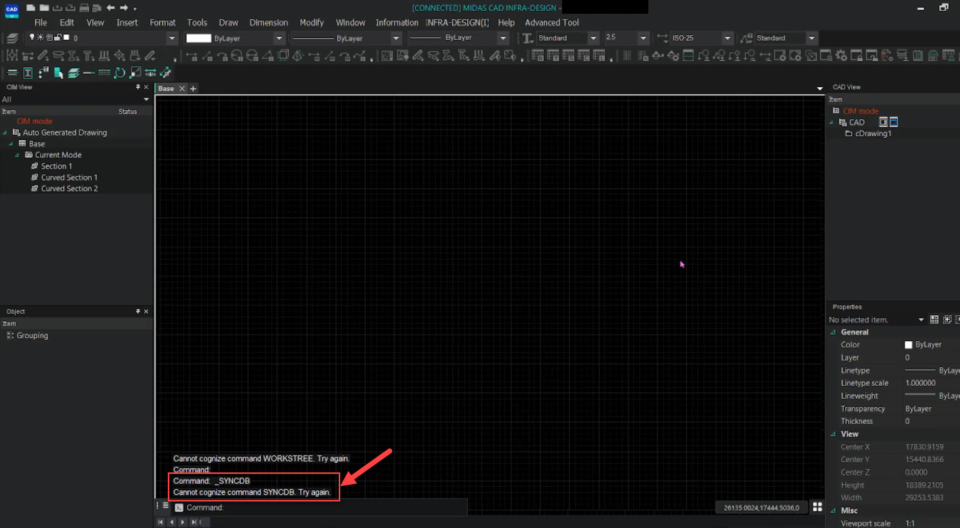Click the table T icon in toolbar
The width and height of the screenshot is (960, 528).
click(x=553, y=56)
